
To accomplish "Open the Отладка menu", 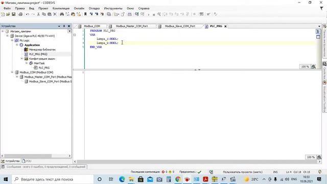I will [94, 8].
